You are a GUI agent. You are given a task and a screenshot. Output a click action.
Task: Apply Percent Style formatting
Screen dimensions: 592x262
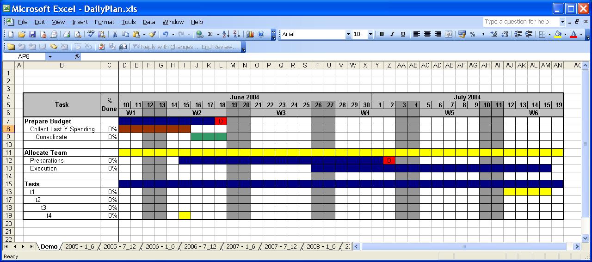pyautogui.click(x=472, y=34)
